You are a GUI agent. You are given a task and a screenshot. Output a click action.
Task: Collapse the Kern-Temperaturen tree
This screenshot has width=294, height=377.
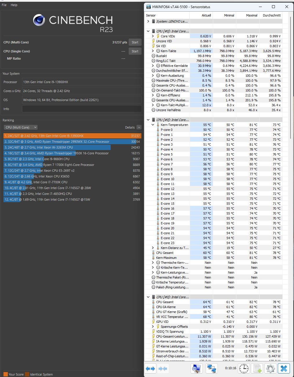(153, 125)
